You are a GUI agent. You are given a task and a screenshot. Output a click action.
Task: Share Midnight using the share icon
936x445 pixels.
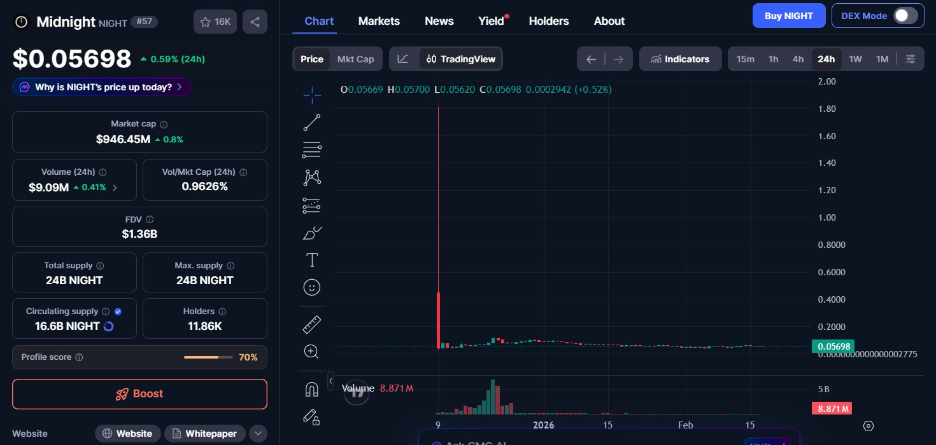point(255,22)
